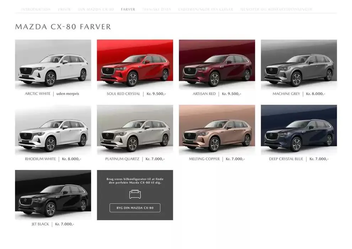Select the Jet Black car thumbnail
Screen dimensions: 352x249
click(53, 195)
